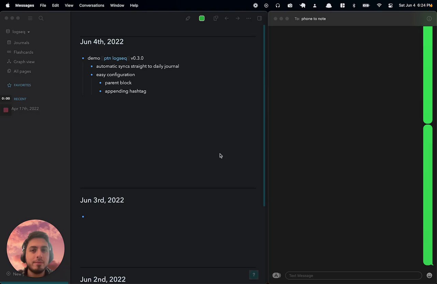Open the Logseq help question mark button
Image resolution: width=437 pixels, height=284 pixels.
(x=254, y=275)
